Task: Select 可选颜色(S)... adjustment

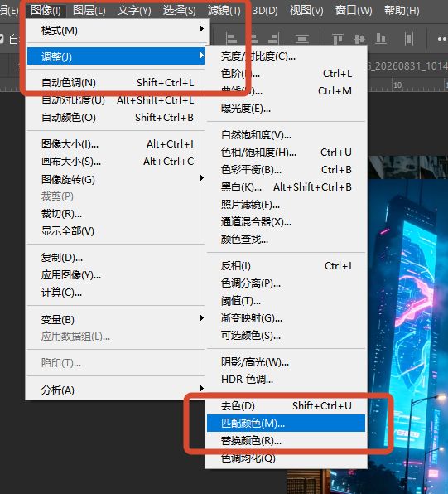Action: tap(287, 336)
